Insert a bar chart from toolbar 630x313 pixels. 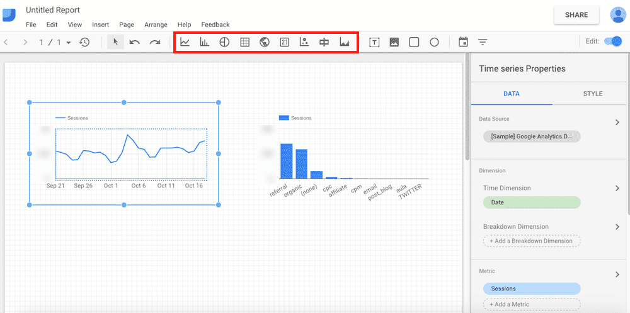205,42
